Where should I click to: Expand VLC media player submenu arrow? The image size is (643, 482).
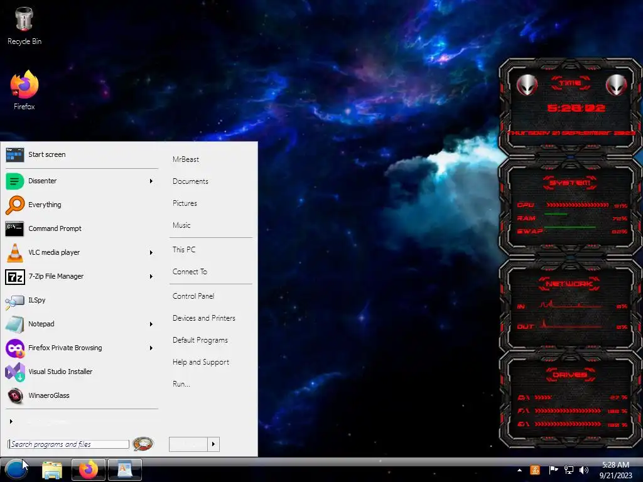coord(151,252)
